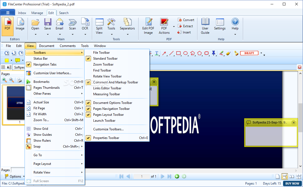The height and width of the screenshot is (187, 303).
Task: Open the Other Panes submenu
Action: coord(55,94)
